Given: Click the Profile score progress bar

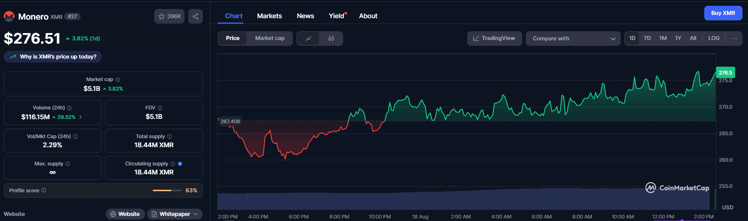Looking at the screenshot, I should 167,190.
